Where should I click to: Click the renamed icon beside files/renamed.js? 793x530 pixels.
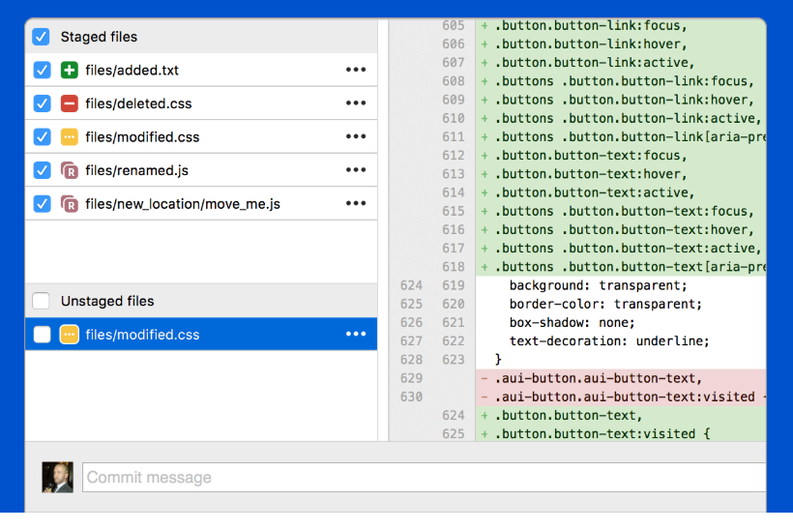coord(70,170)
